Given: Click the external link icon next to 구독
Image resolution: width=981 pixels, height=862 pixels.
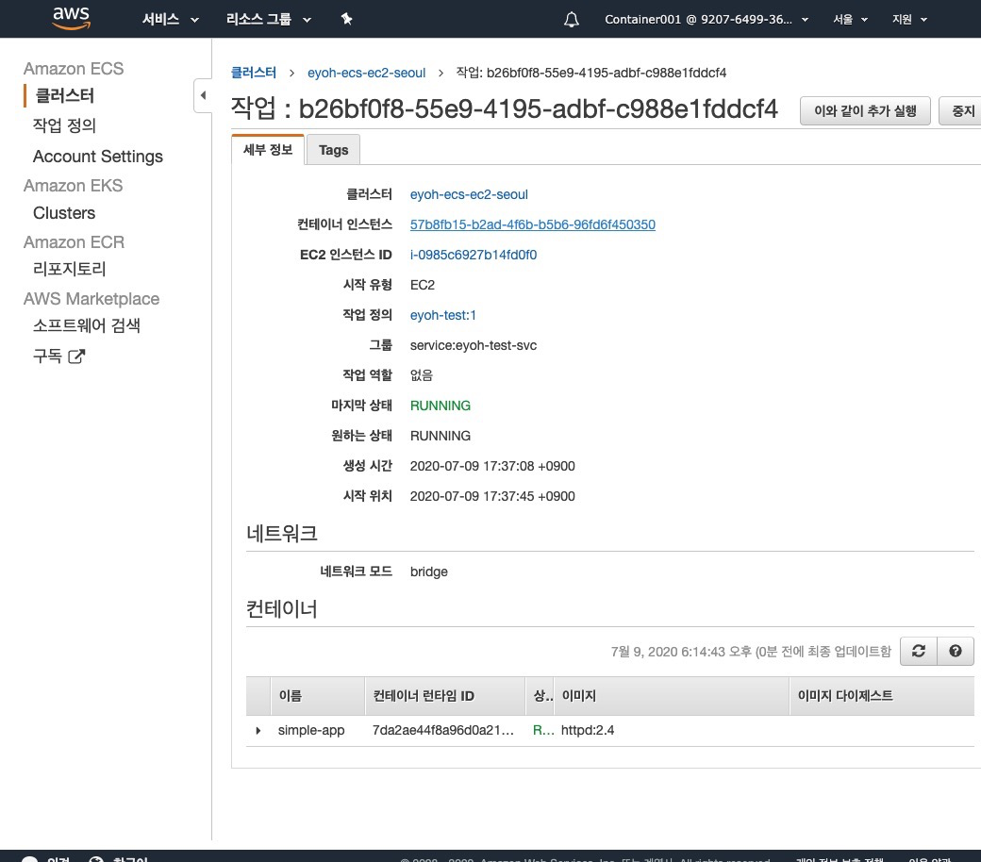Looking at the screenshot, I should tap(76, 356).
